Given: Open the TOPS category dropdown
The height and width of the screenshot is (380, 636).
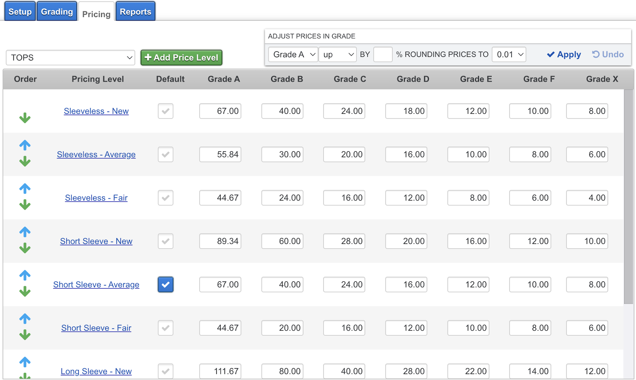Looking at the screenshot, I should coord(70,58).
